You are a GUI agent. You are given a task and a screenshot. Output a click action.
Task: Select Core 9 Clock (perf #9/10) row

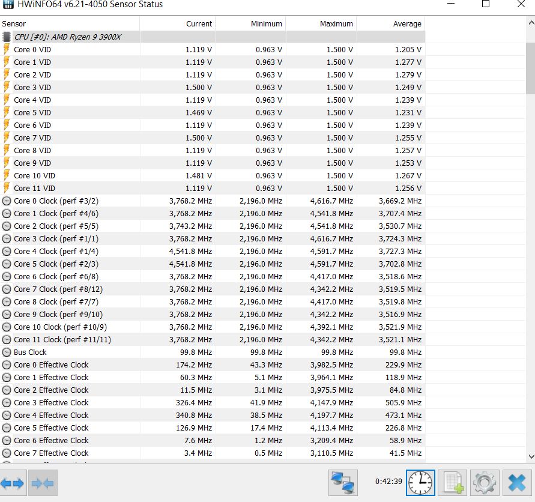click(213, 314)
